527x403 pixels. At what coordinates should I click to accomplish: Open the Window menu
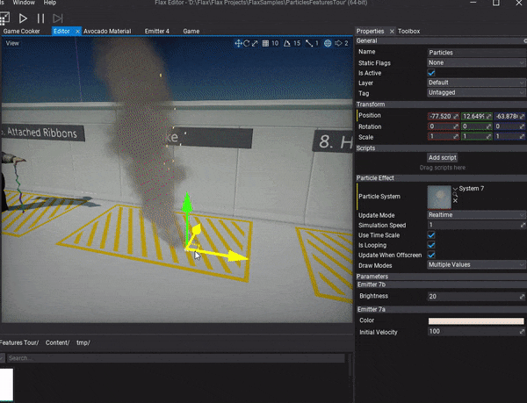coord(24,3)
